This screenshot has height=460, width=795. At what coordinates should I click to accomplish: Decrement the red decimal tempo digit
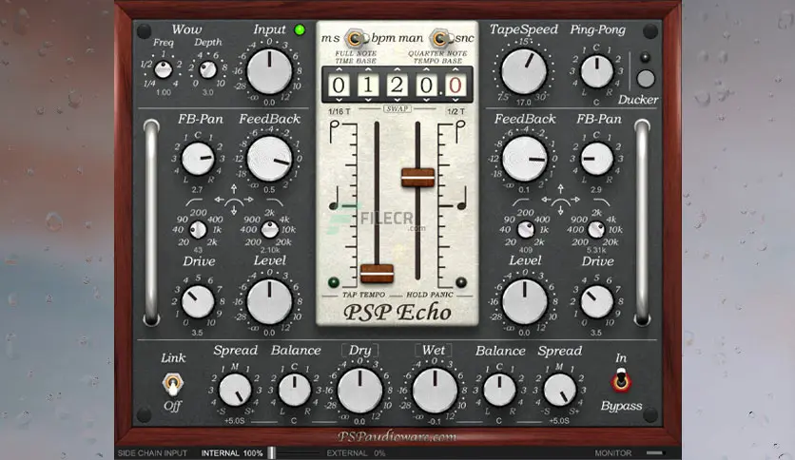(x=456, y=100)
